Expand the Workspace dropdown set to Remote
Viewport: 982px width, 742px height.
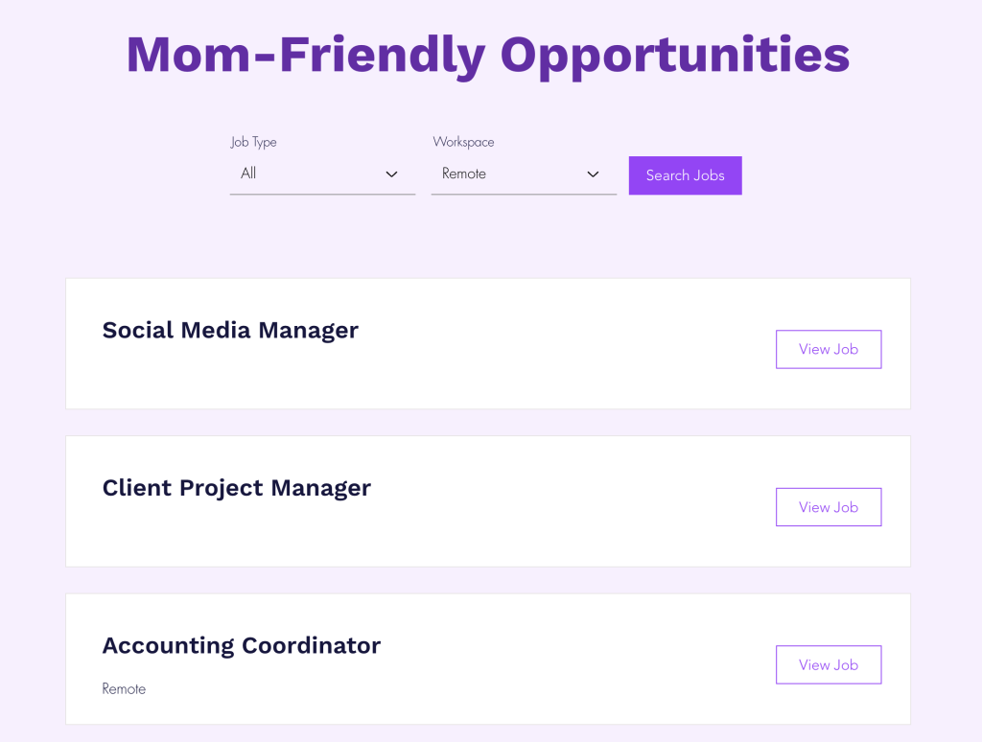524,174
